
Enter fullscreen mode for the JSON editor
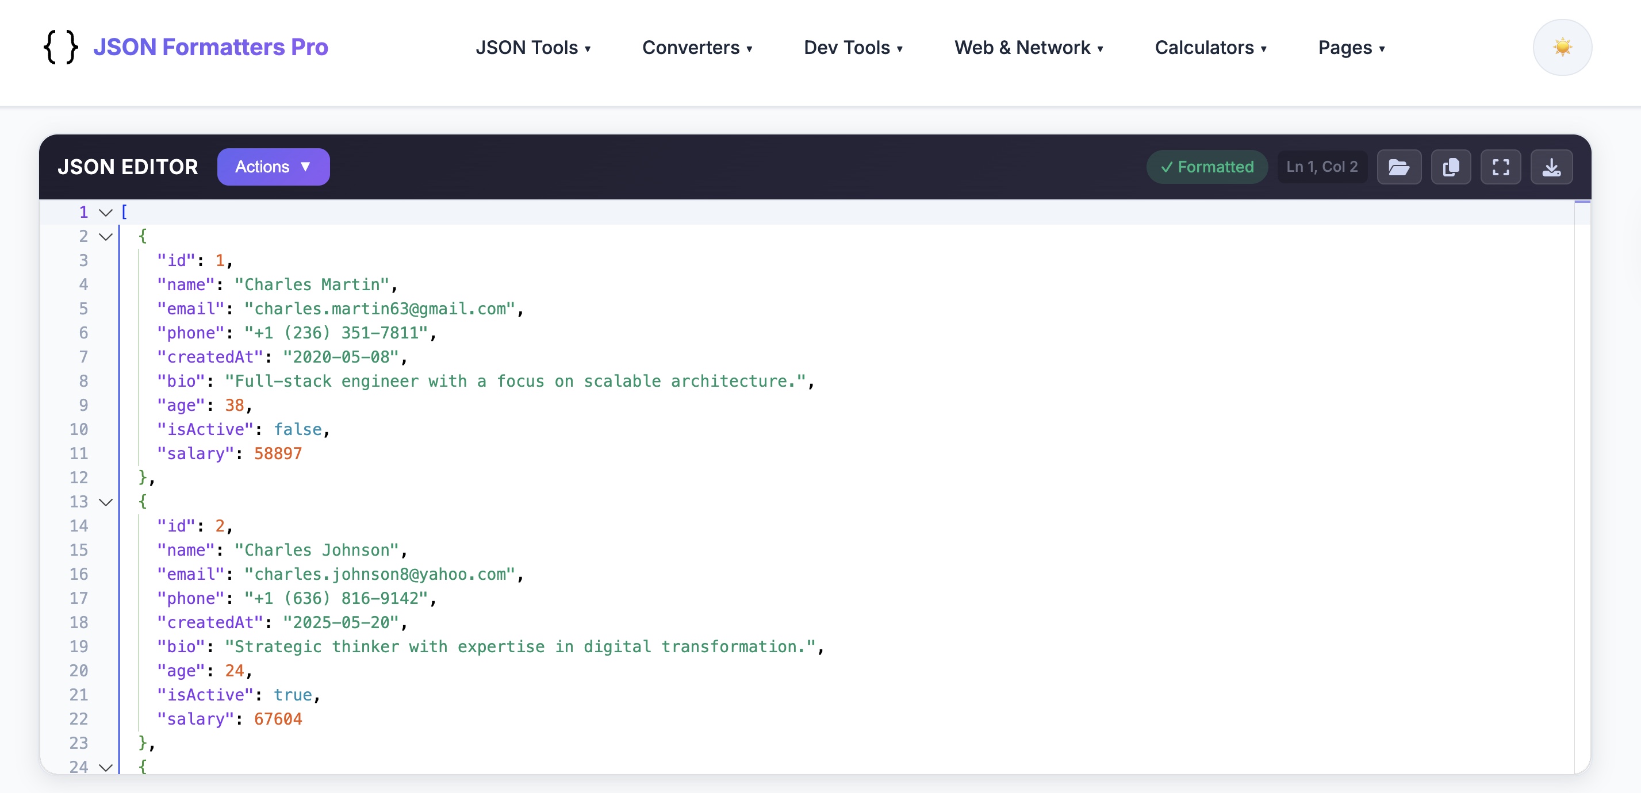[1501, 167]
